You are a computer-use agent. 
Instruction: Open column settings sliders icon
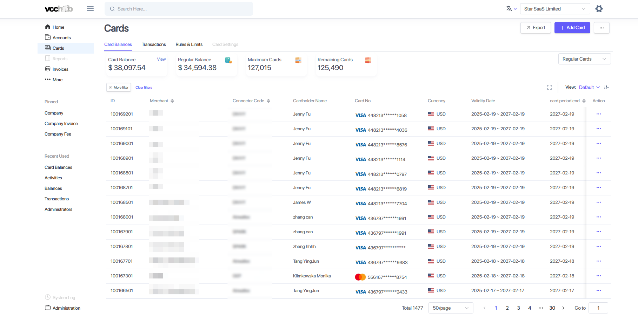click(606, 87)
